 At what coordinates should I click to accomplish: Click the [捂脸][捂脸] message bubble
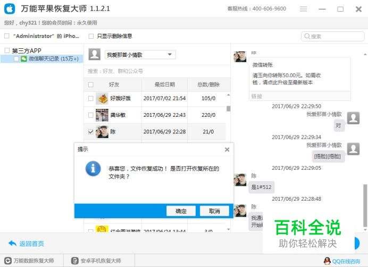point(328,157)
